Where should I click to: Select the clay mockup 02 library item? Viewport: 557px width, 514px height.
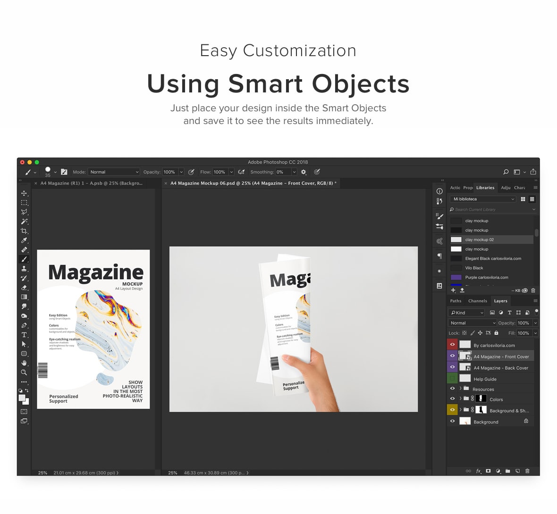(x=491, y=240)
